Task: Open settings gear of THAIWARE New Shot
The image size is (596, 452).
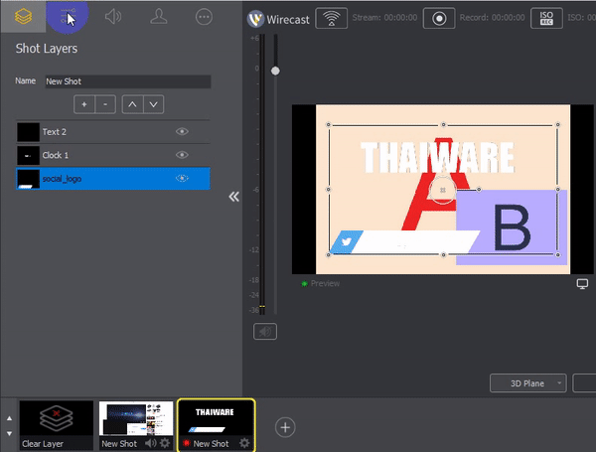Action: pos(244,443)
